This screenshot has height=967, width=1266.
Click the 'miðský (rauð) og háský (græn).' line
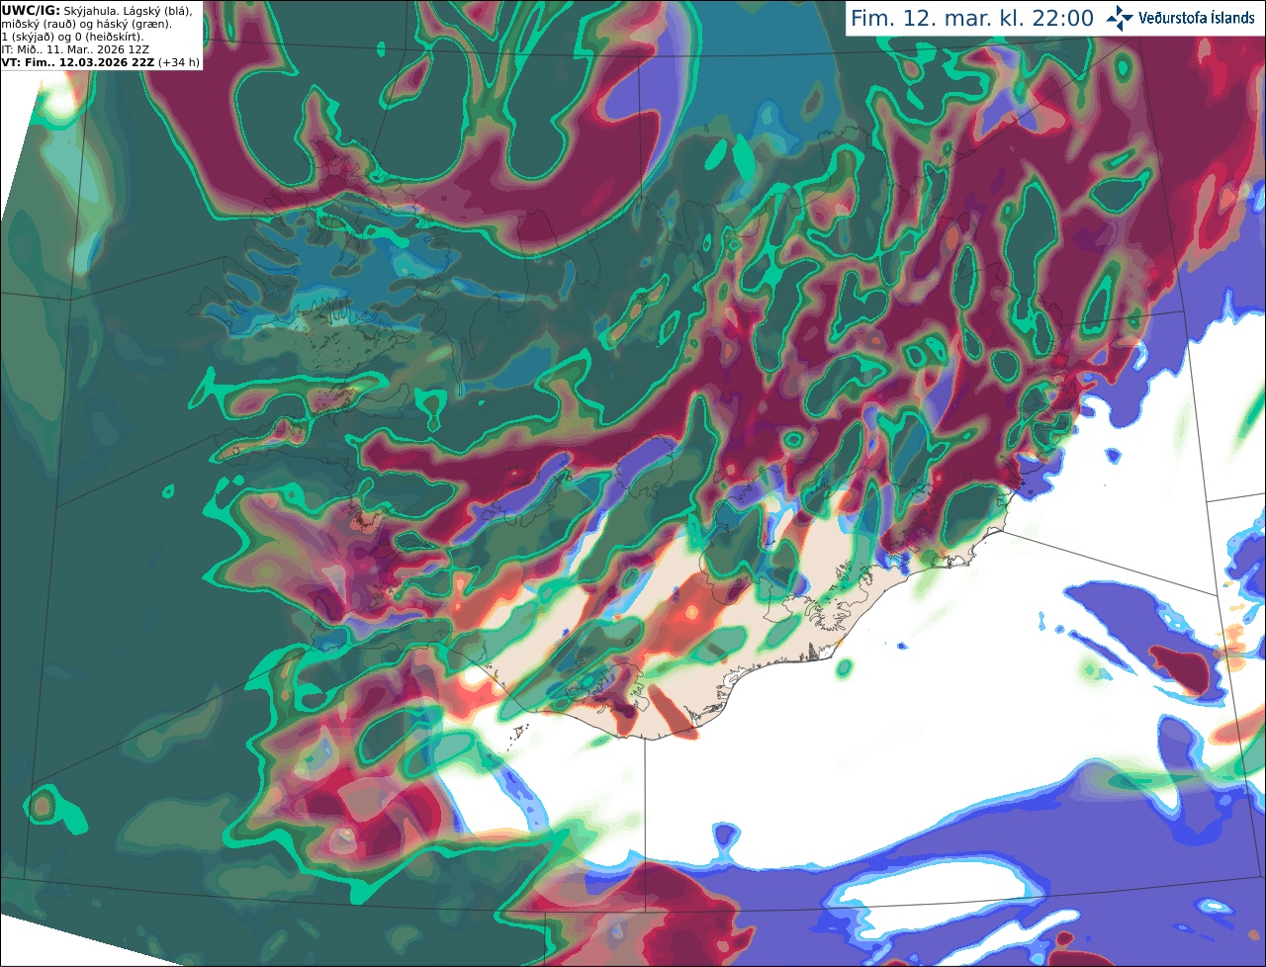(x=86, y=24)
